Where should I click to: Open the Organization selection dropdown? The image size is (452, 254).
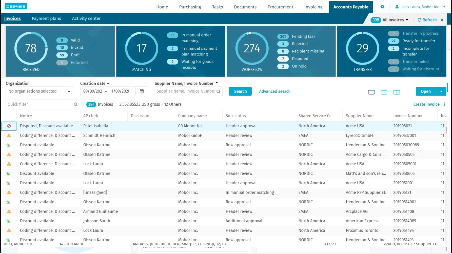click(69, 91)
